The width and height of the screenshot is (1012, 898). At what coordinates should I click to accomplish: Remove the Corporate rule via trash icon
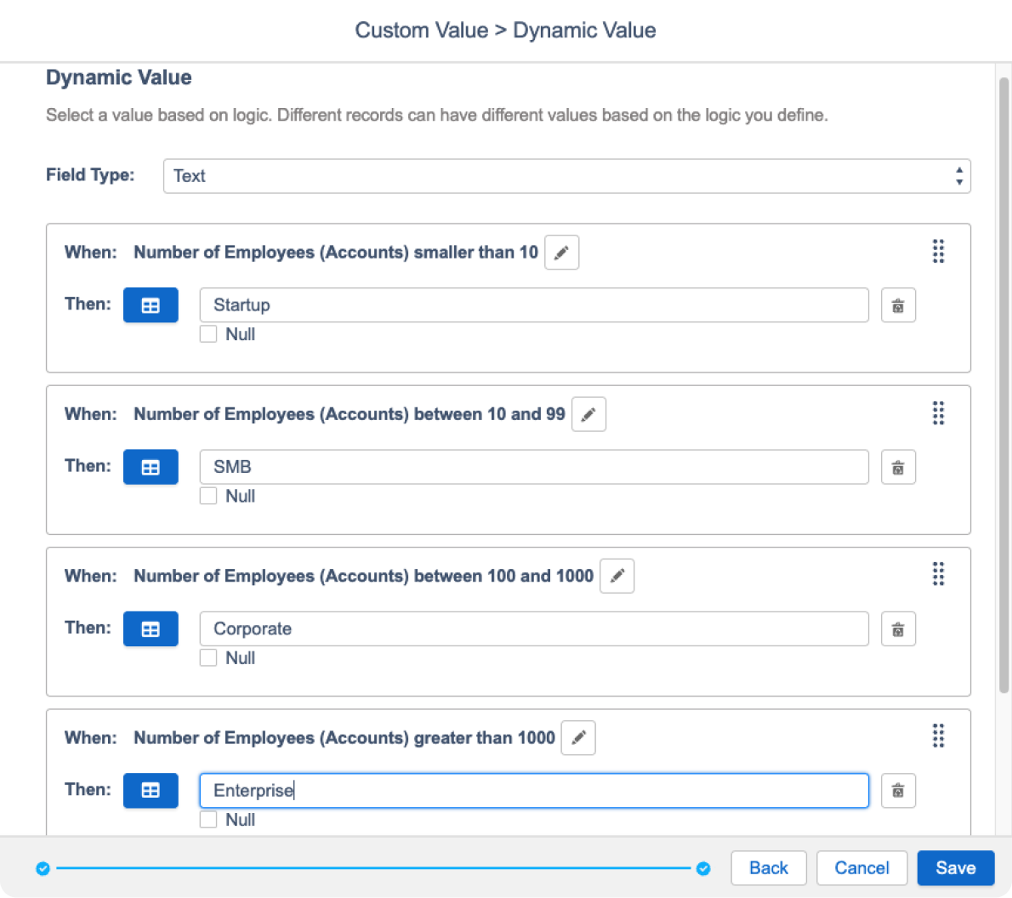click(x=898, y=629)
